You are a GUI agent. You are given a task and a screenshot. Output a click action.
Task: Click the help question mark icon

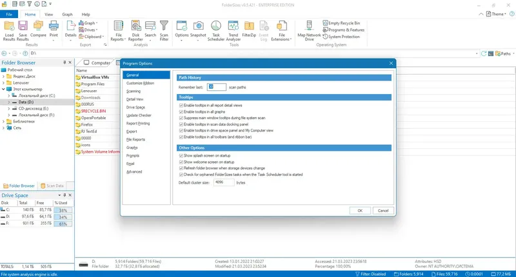(511, 14)
